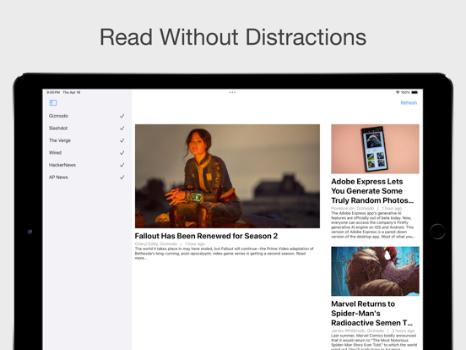Screen dimensions: 466x350
Task: Tap the status bar time 9:05 PM
Action: 53,92
